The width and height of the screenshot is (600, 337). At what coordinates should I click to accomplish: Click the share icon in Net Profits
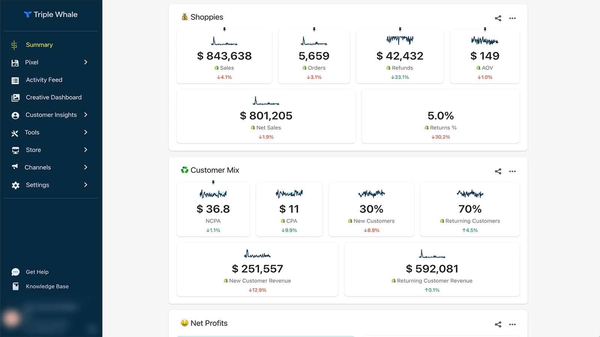[498, 325]
